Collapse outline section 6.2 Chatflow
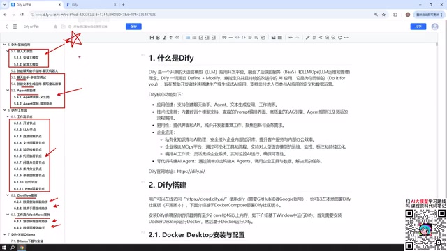This screenshot has height=251, width=447. (8, 195)
